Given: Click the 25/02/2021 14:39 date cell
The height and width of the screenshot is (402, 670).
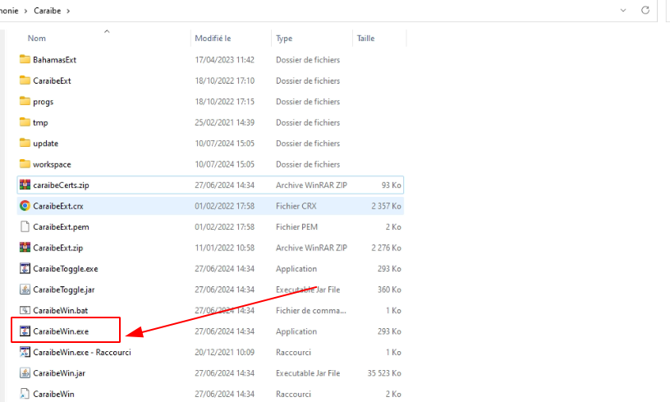Looking at the screenshot, I should 225,122.
